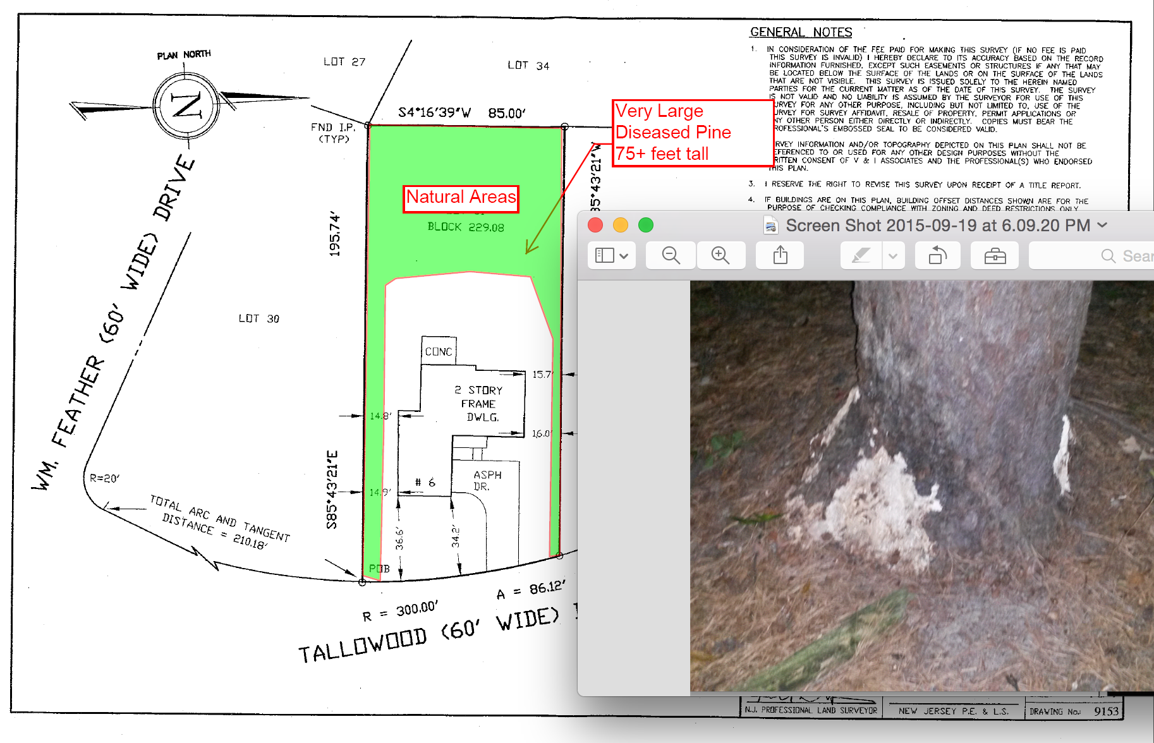Click the Zoom In magnifier button
Image resolution: width=1154 pixels, height=743 pixels.
point(720,255)
